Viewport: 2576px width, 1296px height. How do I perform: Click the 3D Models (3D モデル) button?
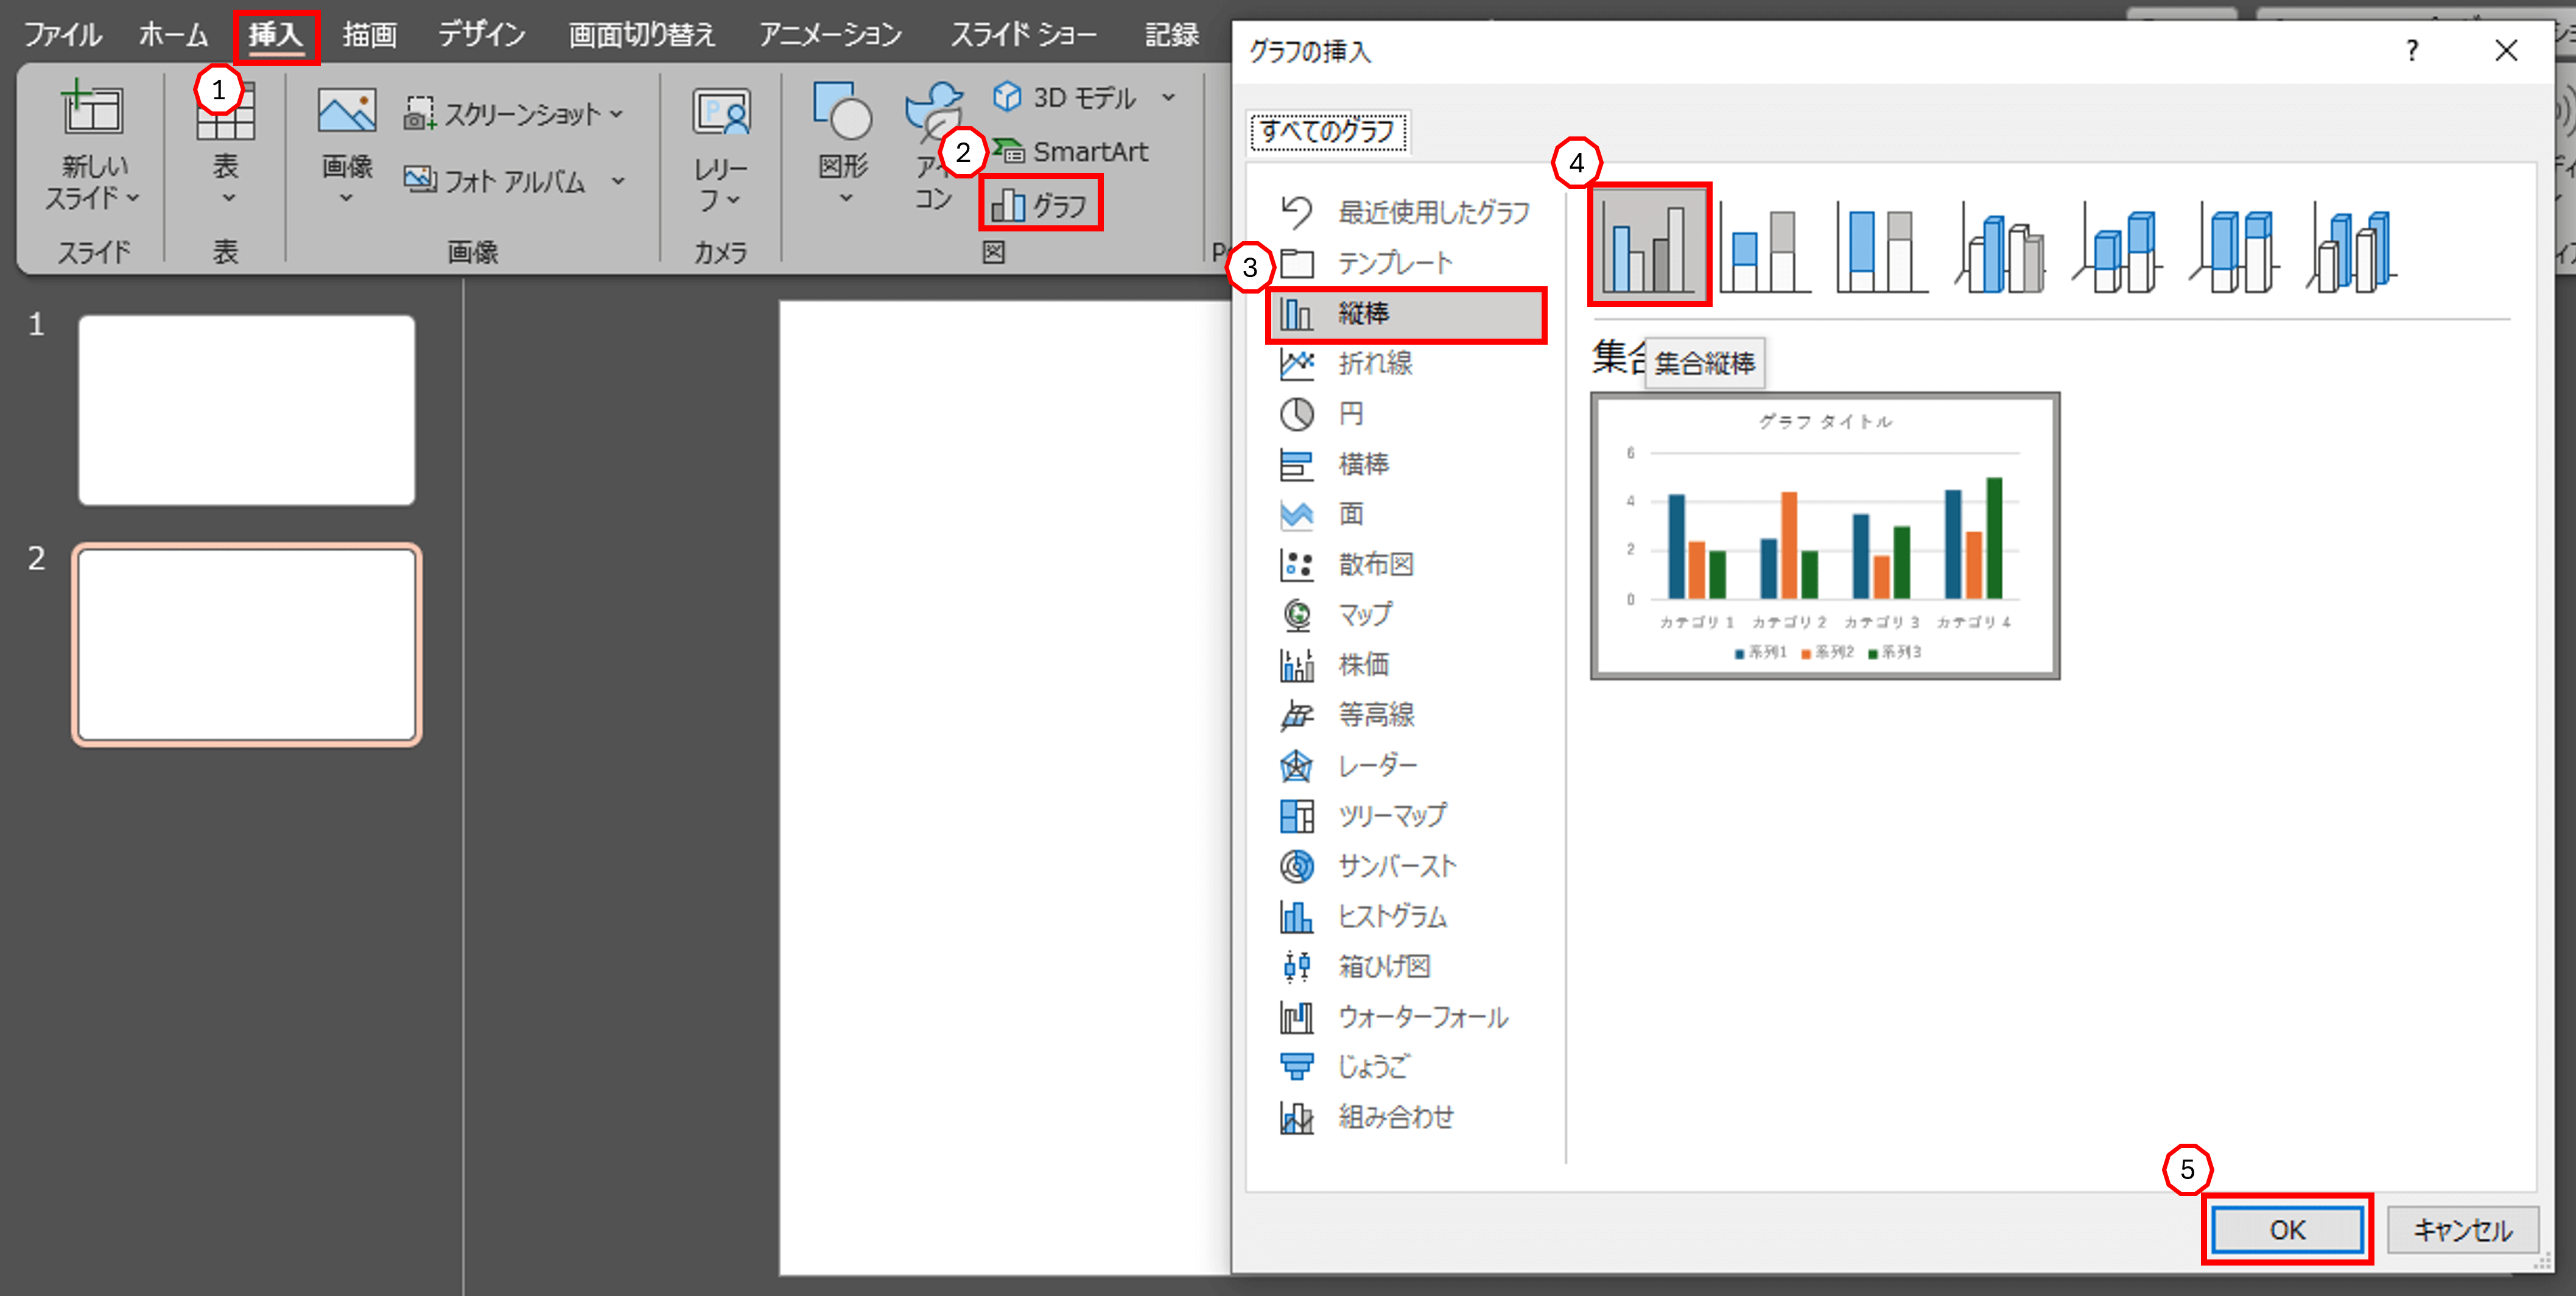(1065, 97)
